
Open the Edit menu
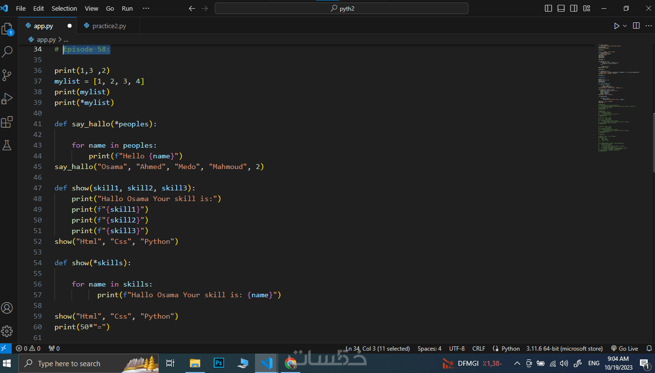point(39,8)
